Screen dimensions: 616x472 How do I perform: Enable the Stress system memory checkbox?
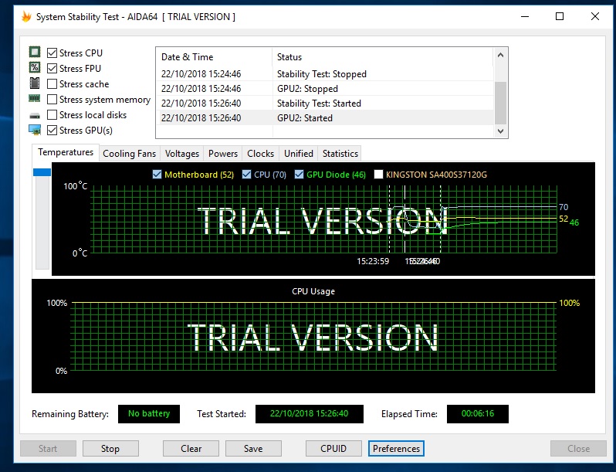[52, 100]
